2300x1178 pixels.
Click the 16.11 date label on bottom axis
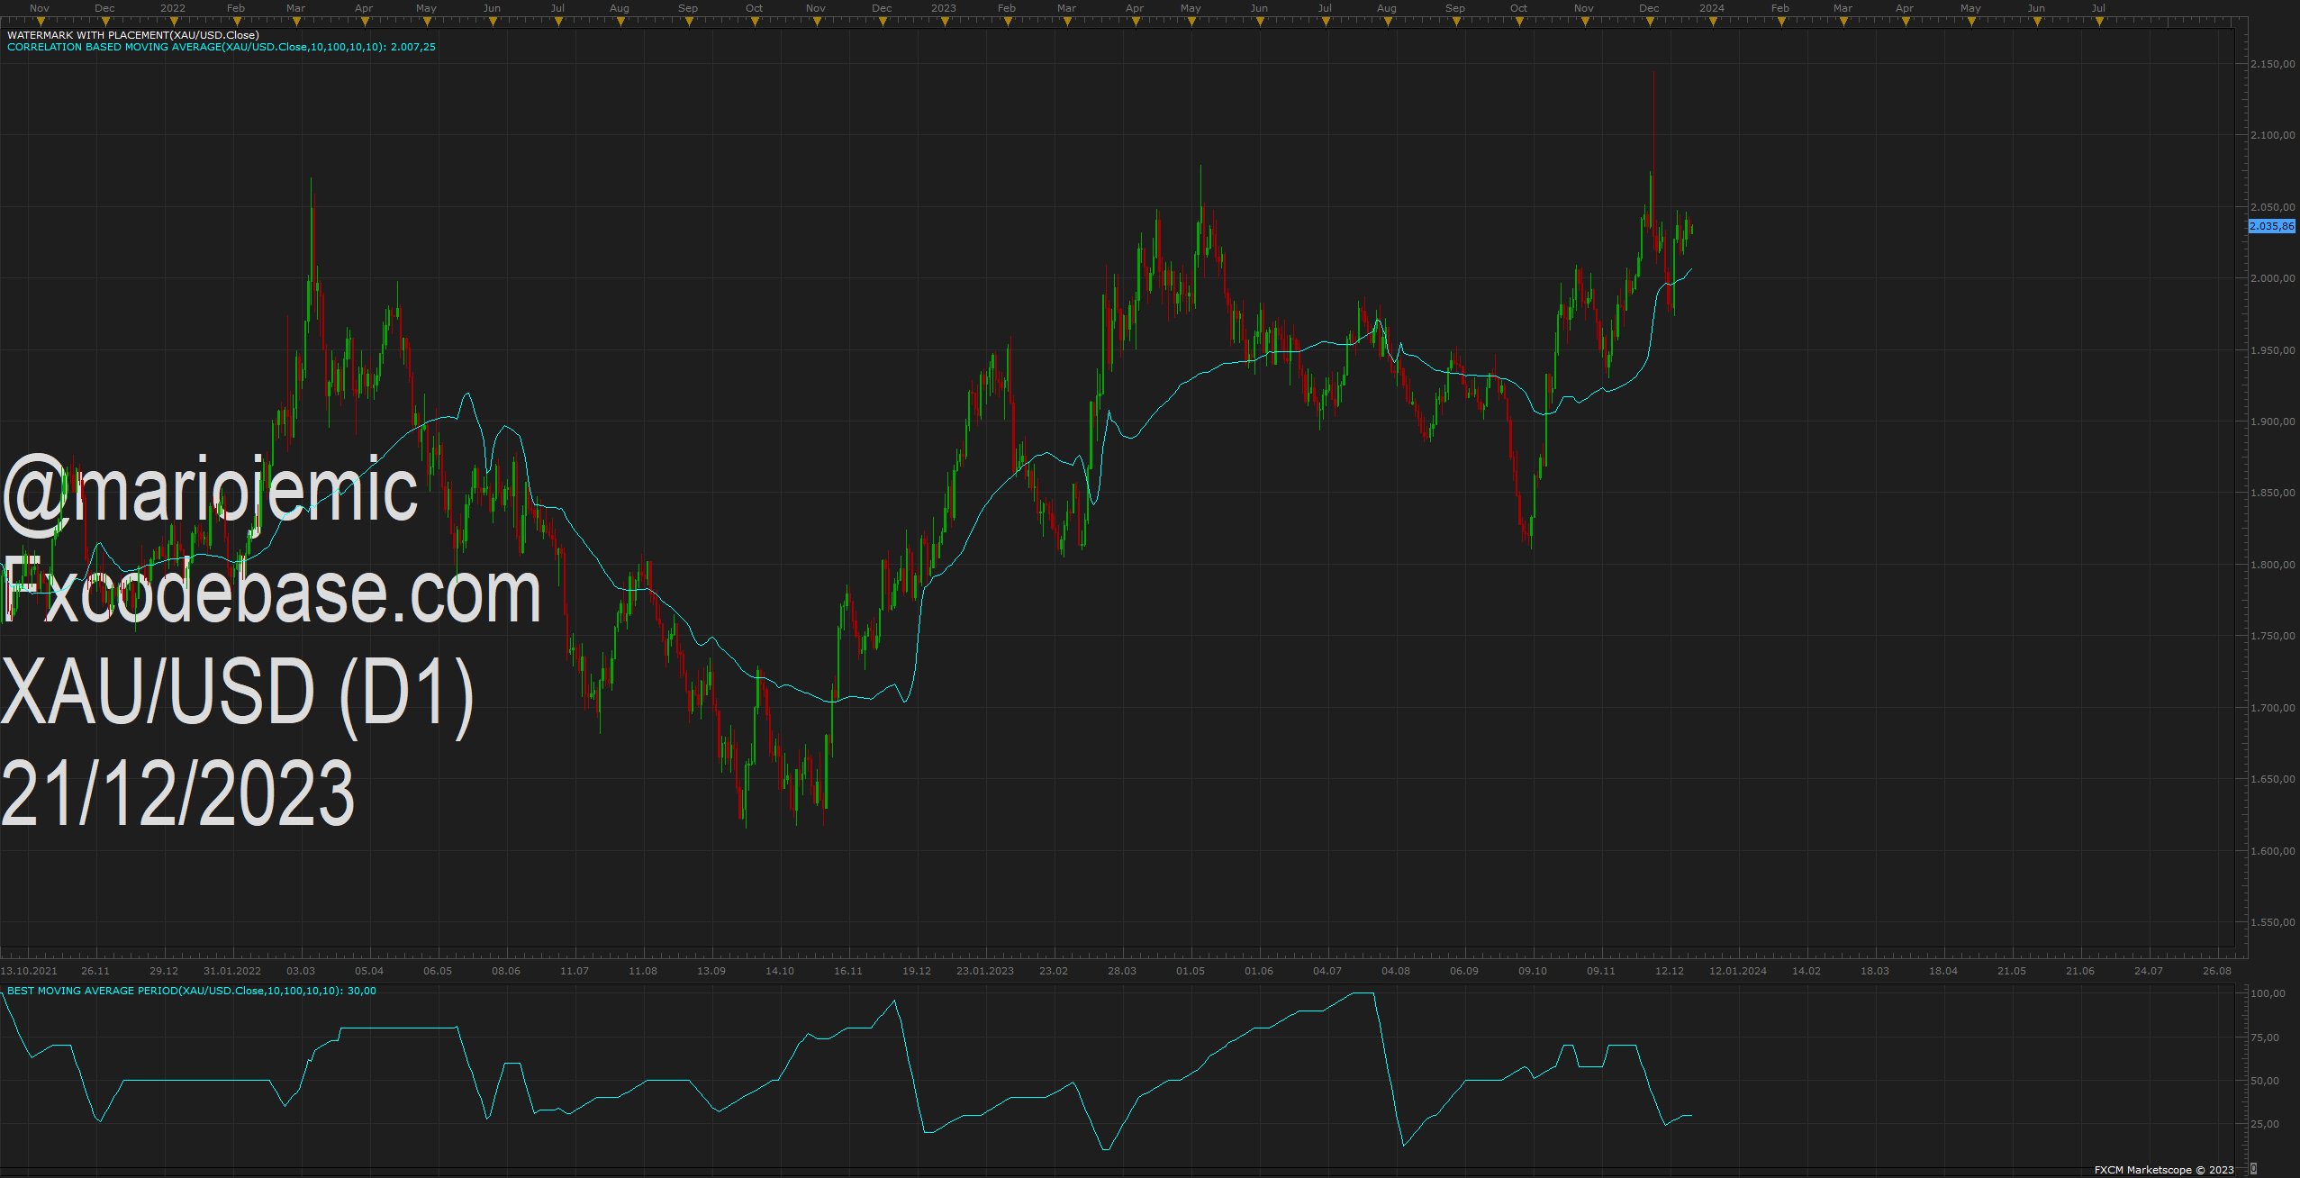pyautogui.click(x=848, y=971)
